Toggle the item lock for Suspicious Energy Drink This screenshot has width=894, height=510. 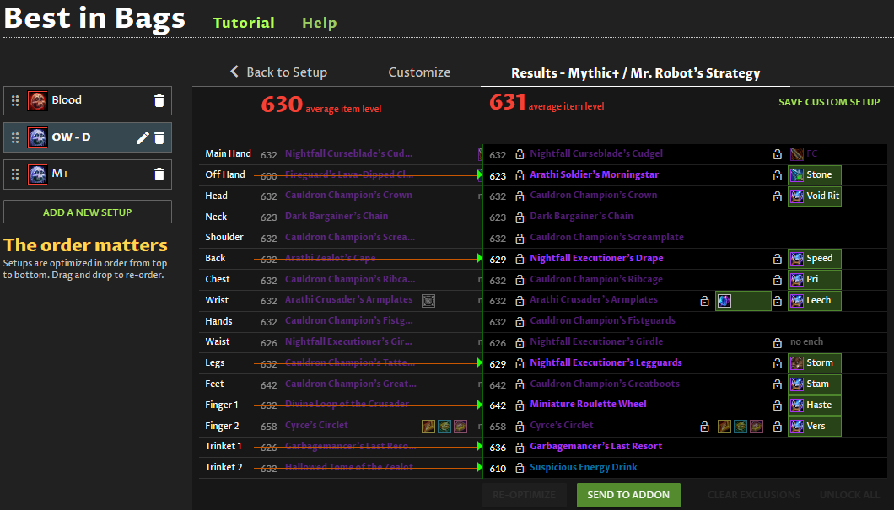[x=520, y=468]
